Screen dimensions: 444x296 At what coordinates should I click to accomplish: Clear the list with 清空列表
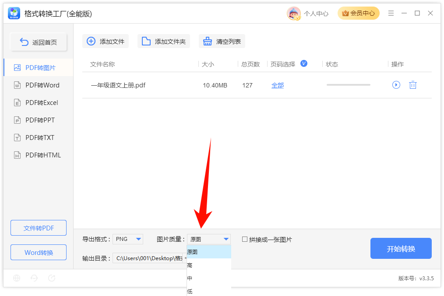click(x=222, y=41)
